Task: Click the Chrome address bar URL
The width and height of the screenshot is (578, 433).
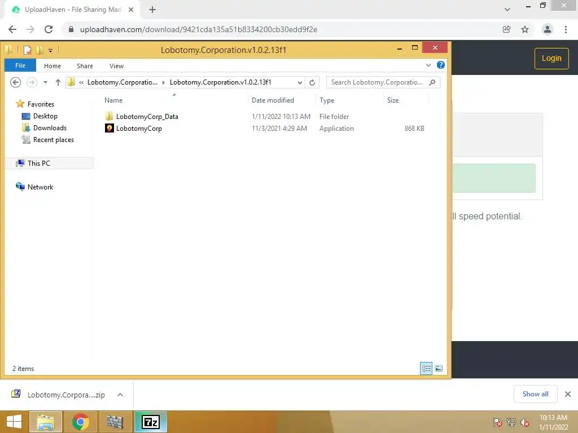Action: pos(199,29)
